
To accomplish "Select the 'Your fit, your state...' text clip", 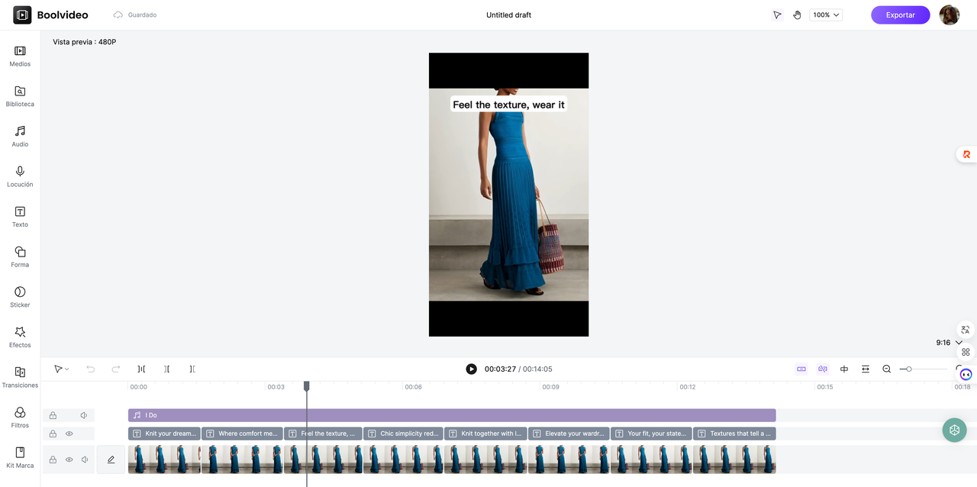I will click(651, 434).
